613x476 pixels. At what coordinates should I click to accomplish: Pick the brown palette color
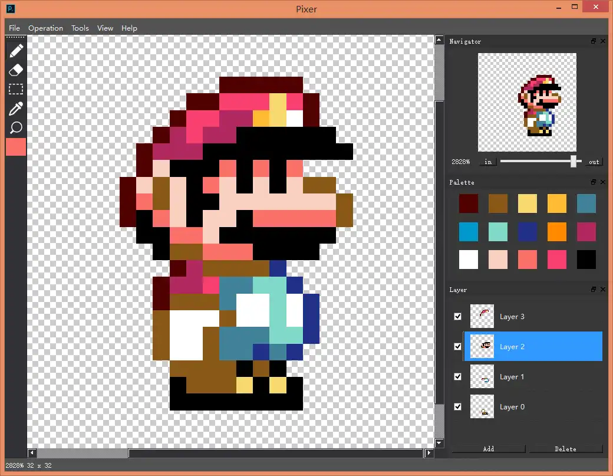[498, 203]
